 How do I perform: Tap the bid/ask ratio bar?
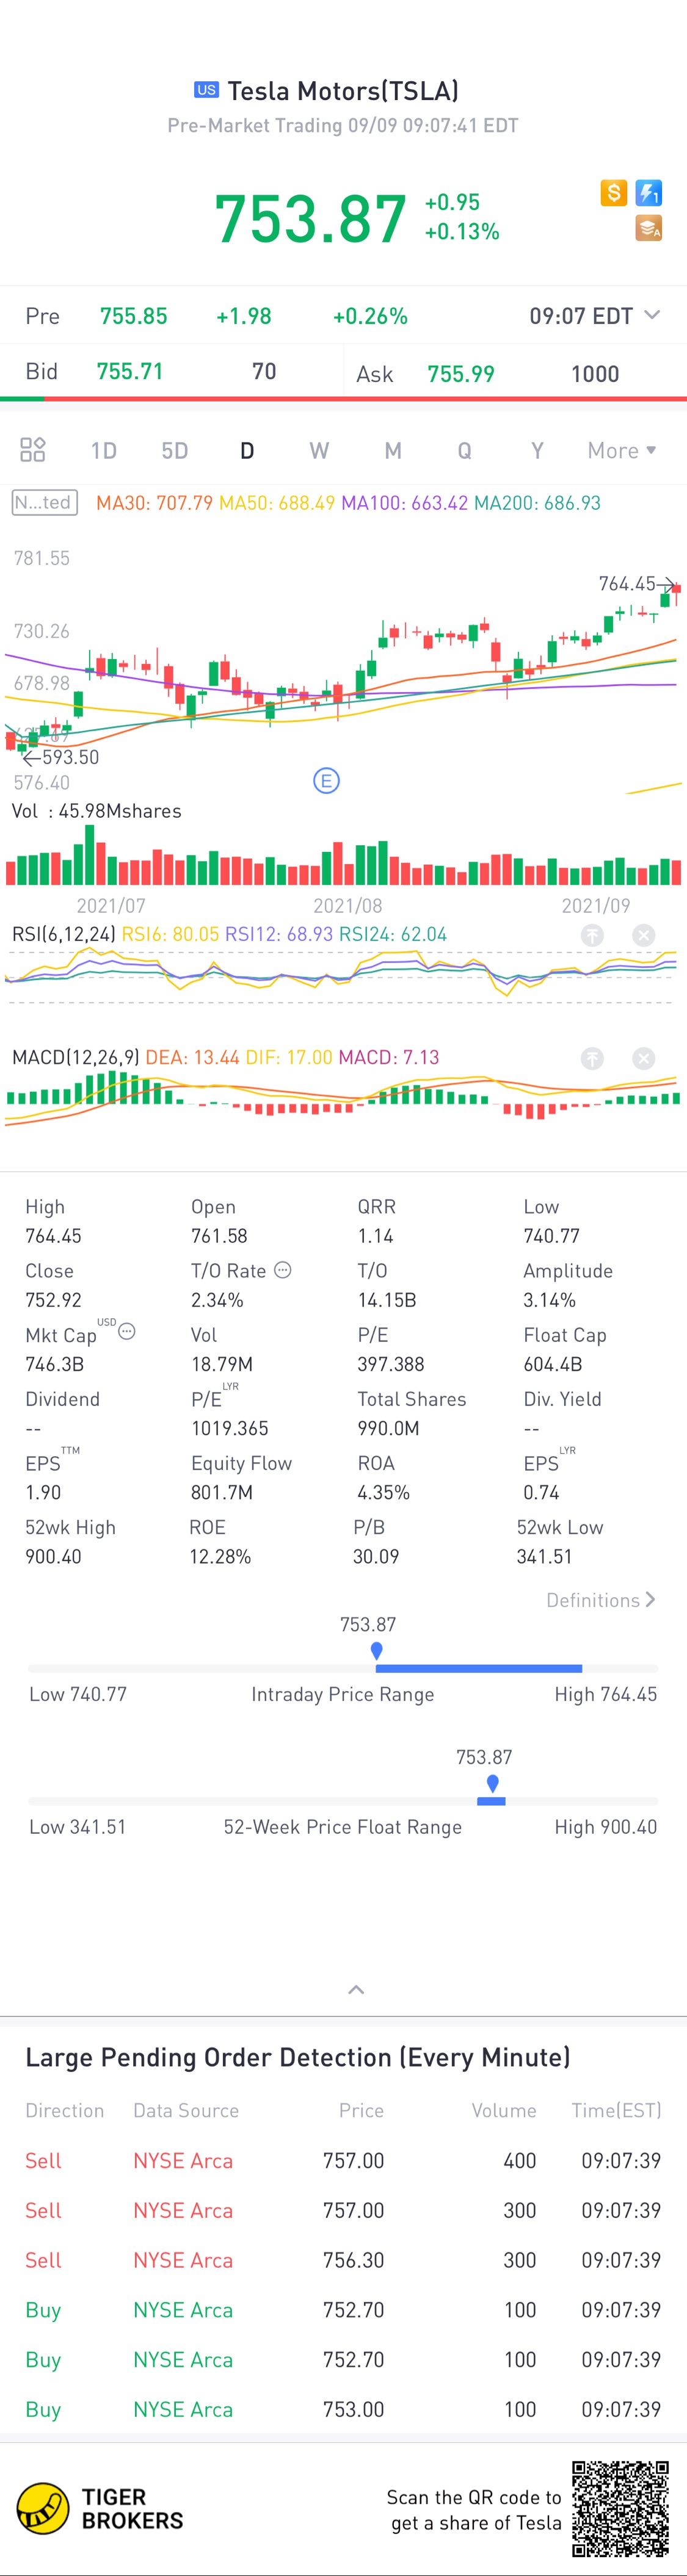[343, 399]
